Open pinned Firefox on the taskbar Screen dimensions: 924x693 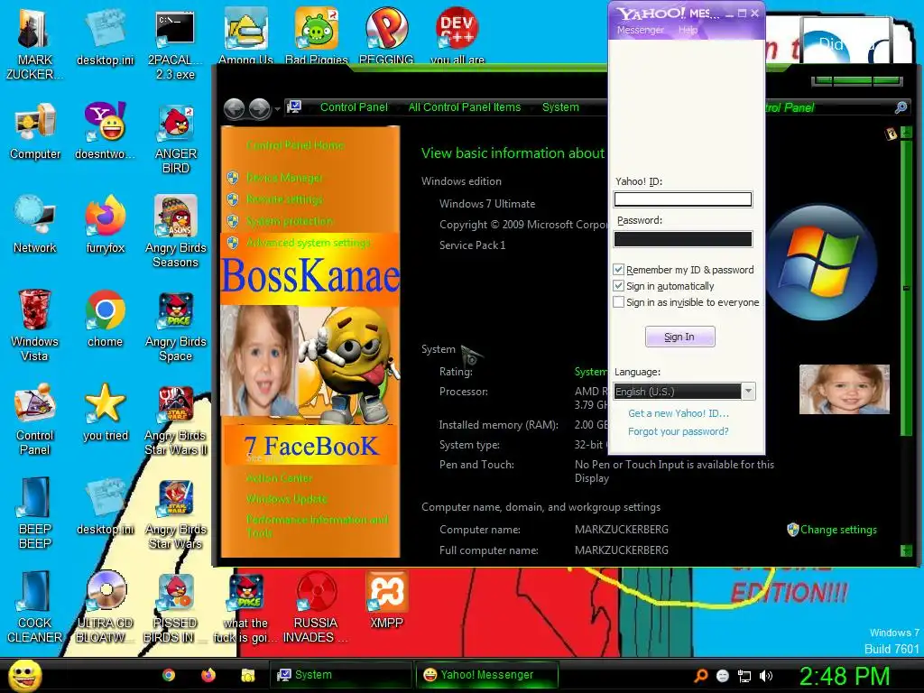[x=208, y=675]
